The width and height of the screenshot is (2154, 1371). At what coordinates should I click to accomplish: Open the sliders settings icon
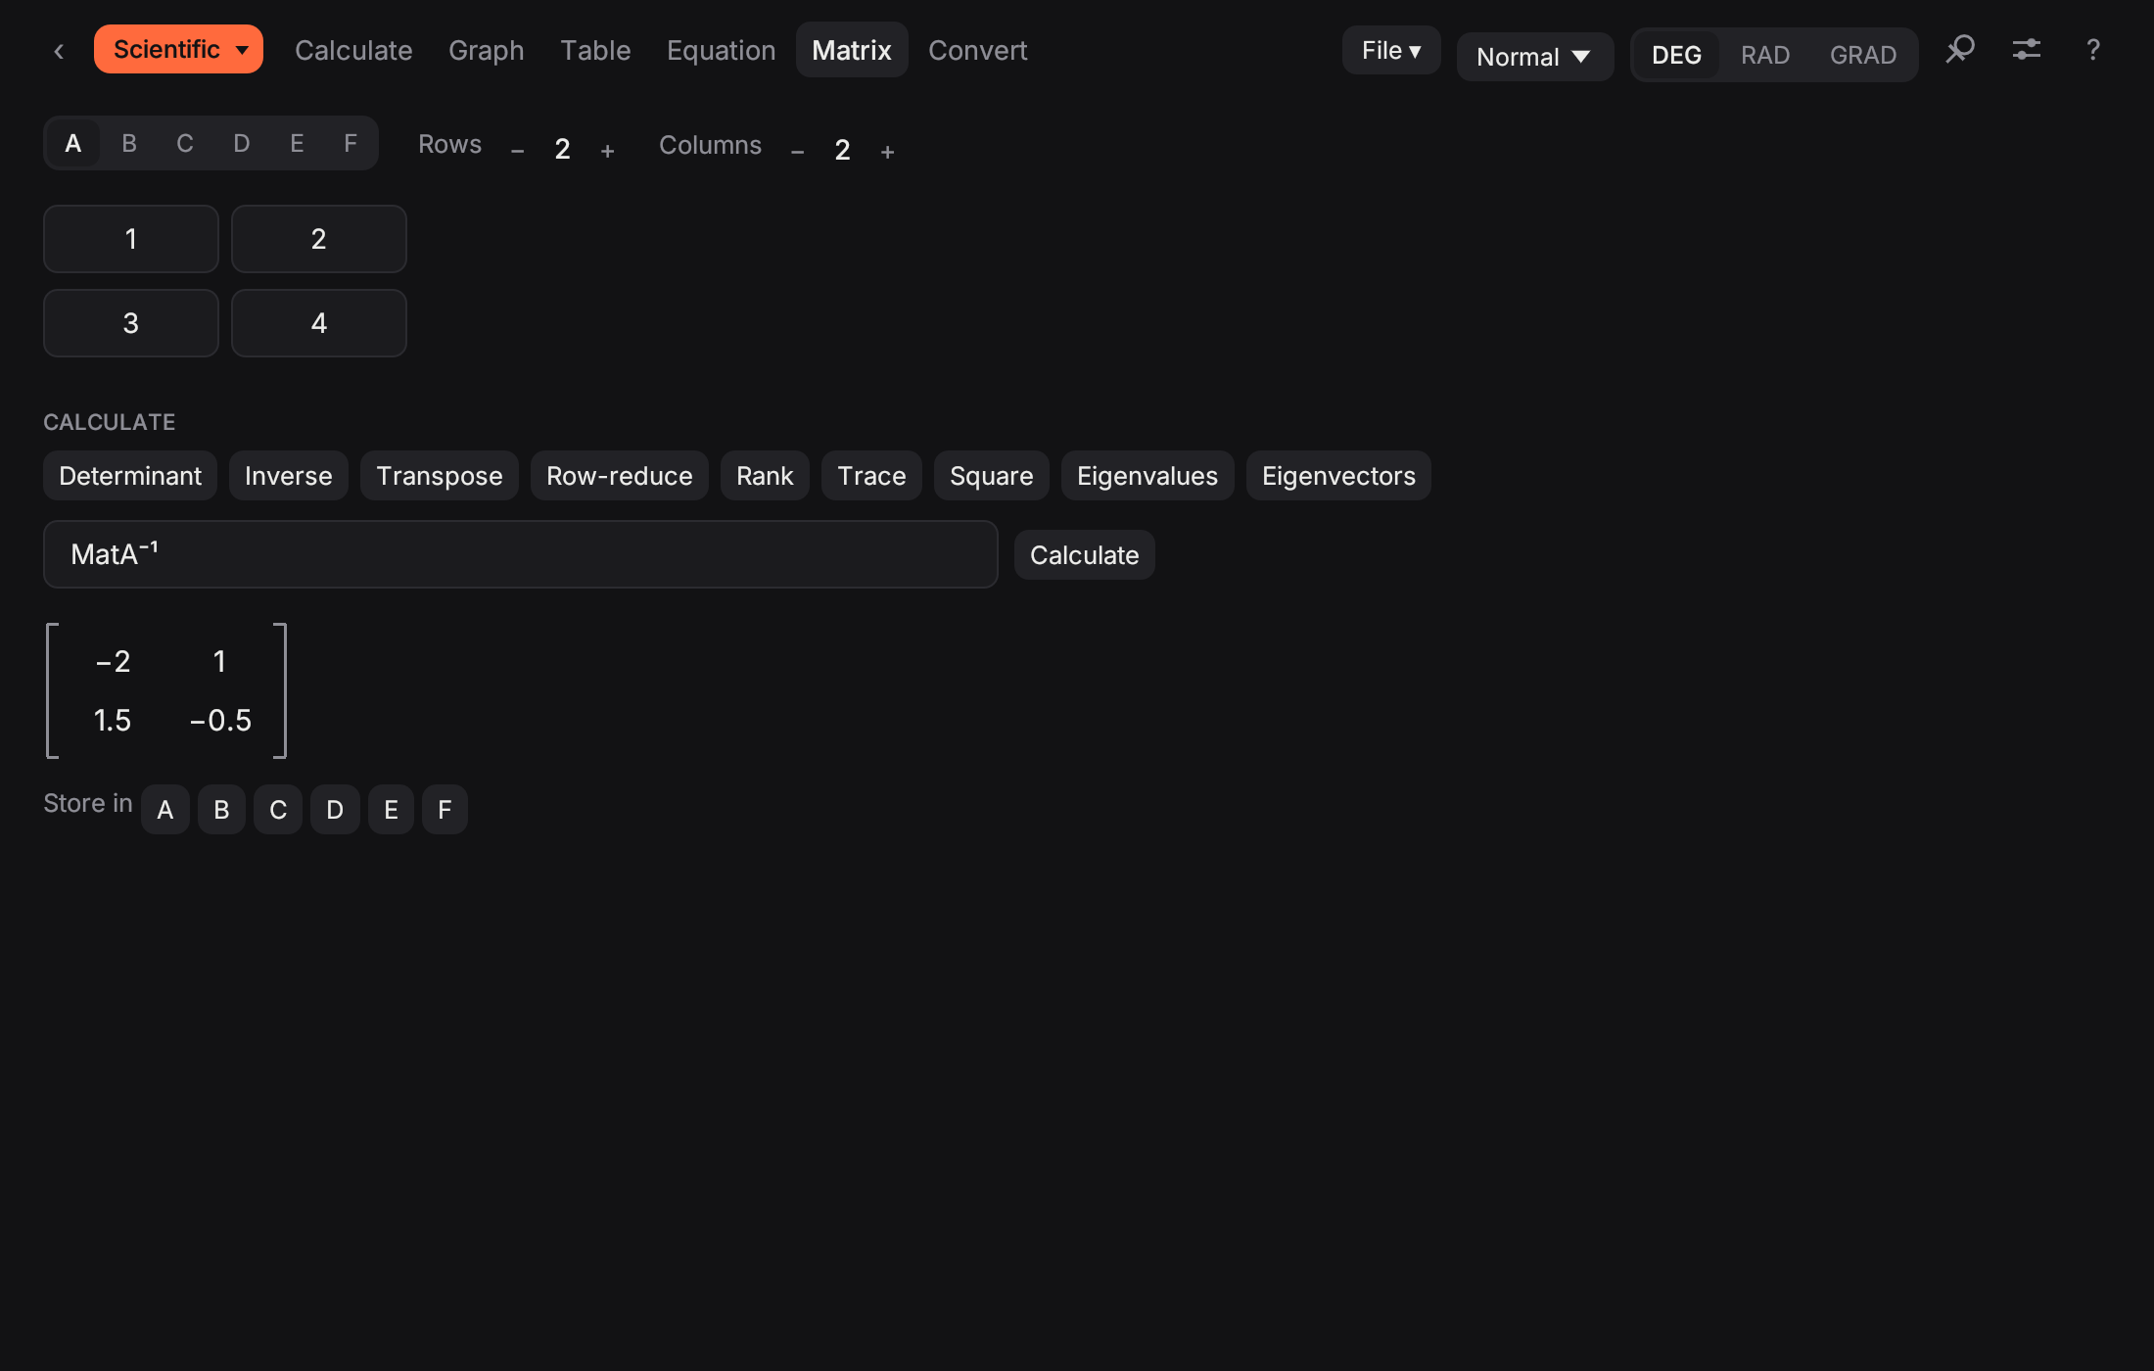[2027, 49]
